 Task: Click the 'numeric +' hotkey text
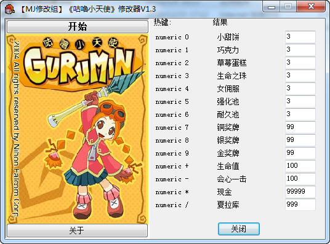click(172, 167)
